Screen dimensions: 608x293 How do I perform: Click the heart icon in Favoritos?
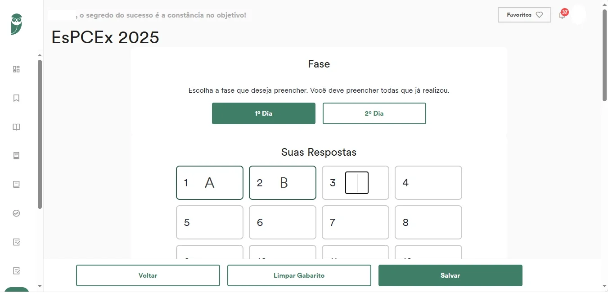539,15
